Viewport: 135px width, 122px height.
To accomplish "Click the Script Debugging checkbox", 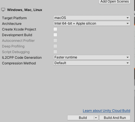I will tap(55, 52).
